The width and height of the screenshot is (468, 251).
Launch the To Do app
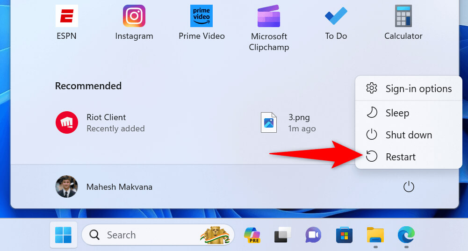336,22
